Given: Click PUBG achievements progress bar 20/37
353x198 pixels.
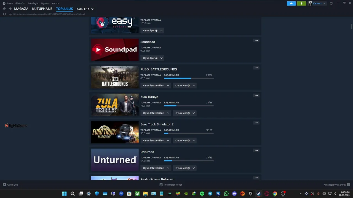Looking at the screenshot, I should pos(189,78).
